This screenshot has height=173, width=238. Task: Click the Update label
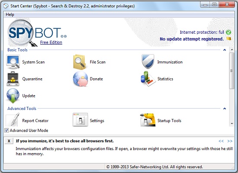[x=29, y=96]
